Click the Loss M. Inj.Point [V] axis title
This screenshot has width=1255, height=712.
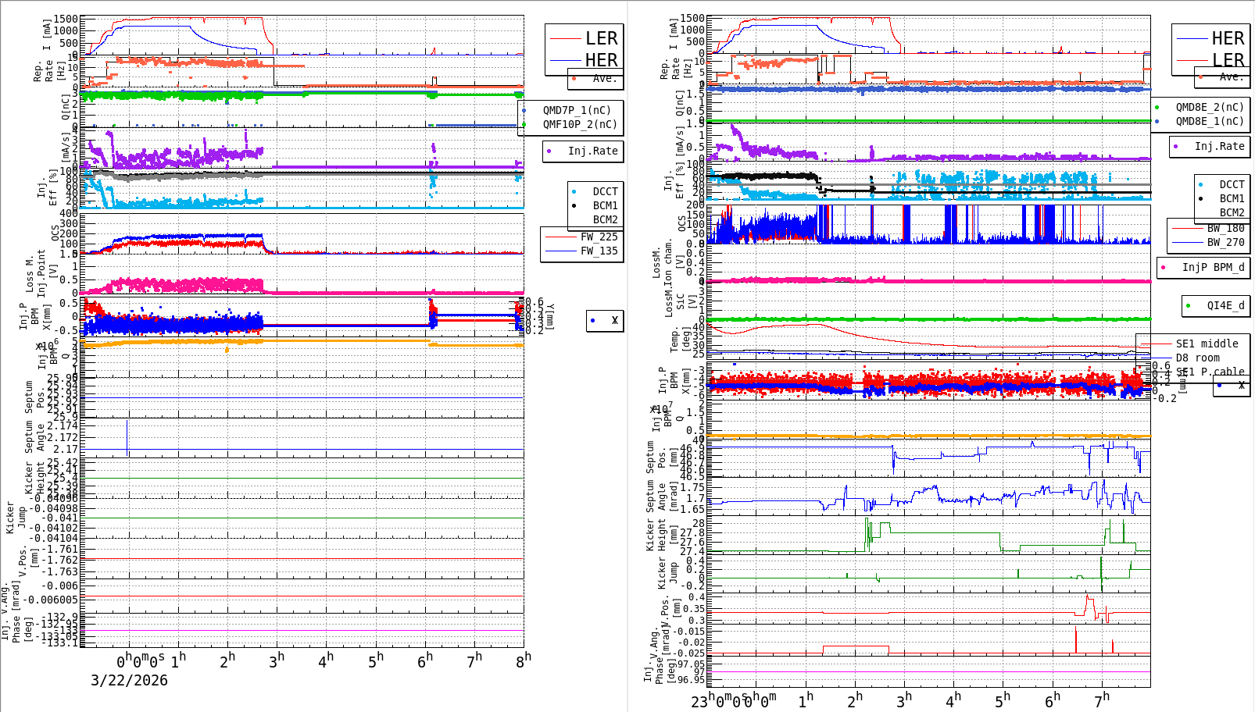coord(41,272)
